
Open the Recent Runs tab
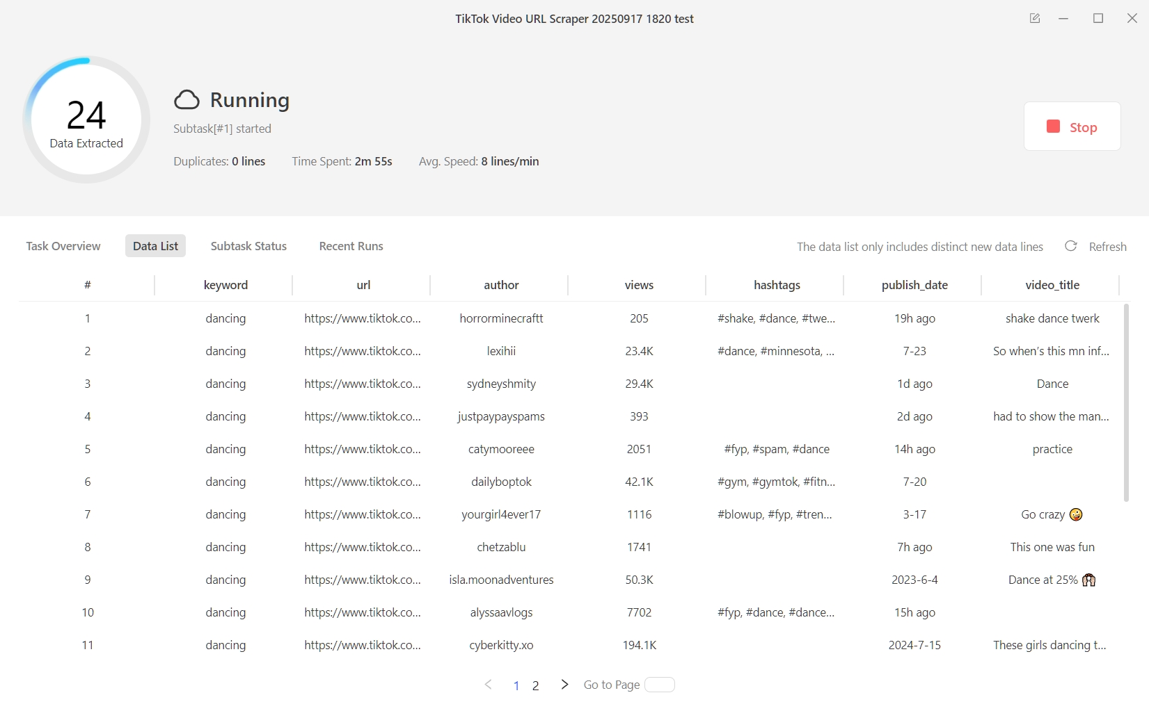(351, 246)
